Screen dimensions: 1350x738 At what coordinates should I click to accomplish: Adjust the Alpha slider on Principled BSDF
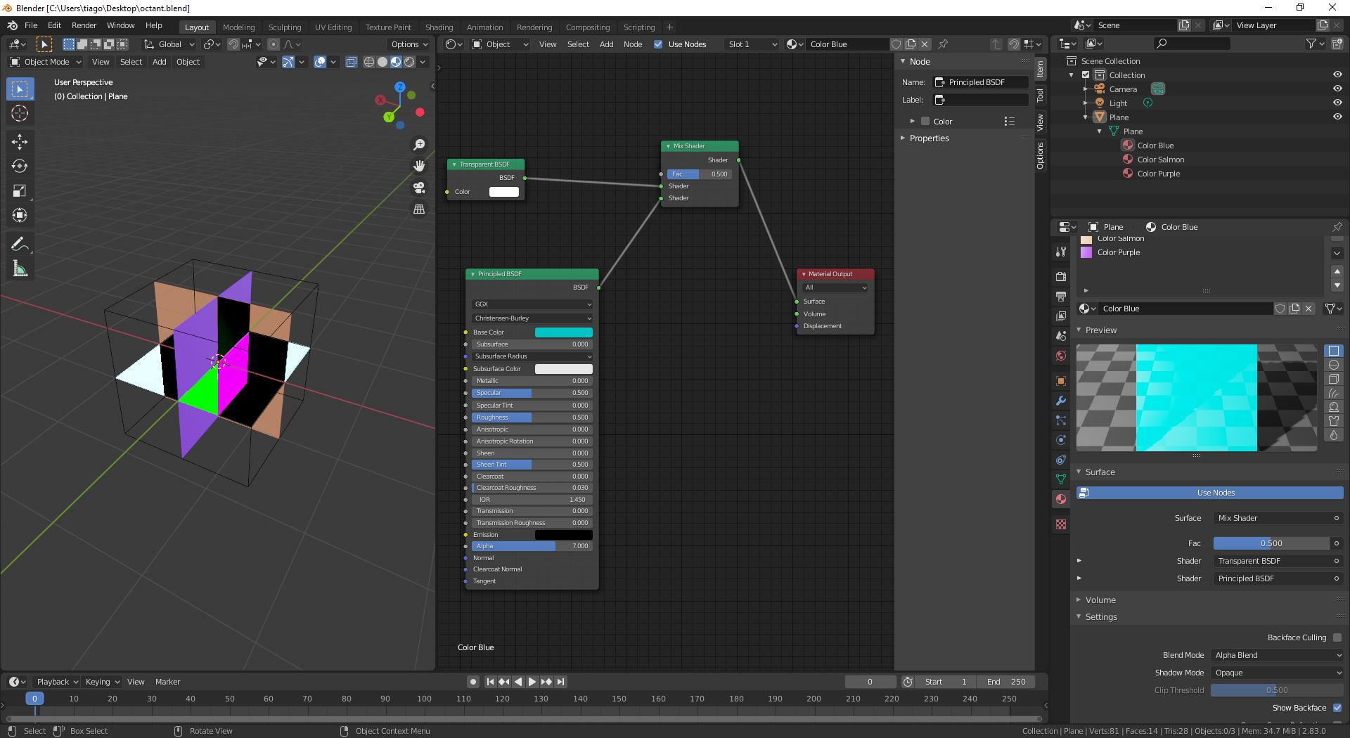click(532, 546)
